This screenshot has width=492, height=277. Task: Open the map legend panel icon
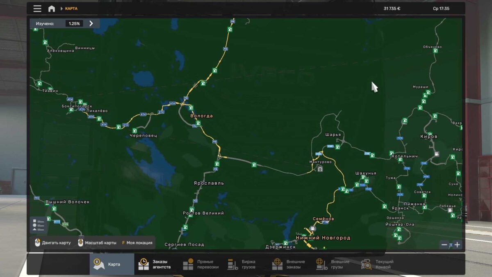[39, 225]
